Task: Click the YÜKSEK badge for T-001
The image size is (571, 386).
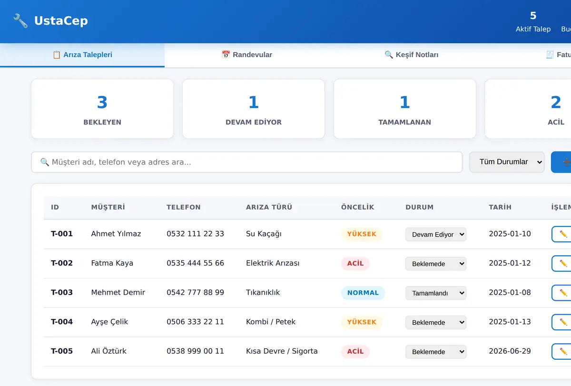Action: [x=362, y=234]
